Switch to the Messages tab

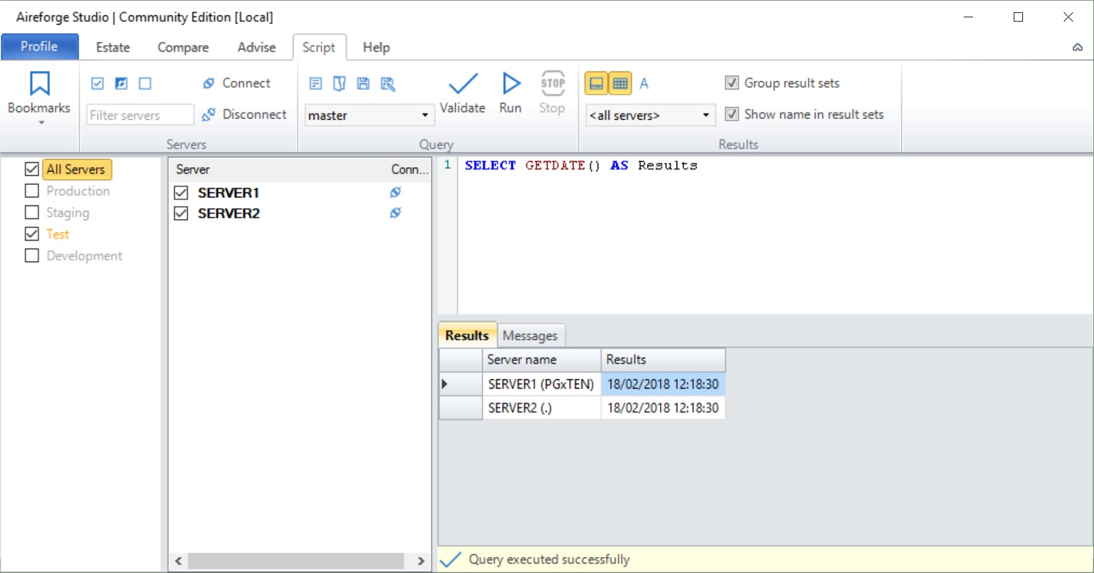point(530,335)
